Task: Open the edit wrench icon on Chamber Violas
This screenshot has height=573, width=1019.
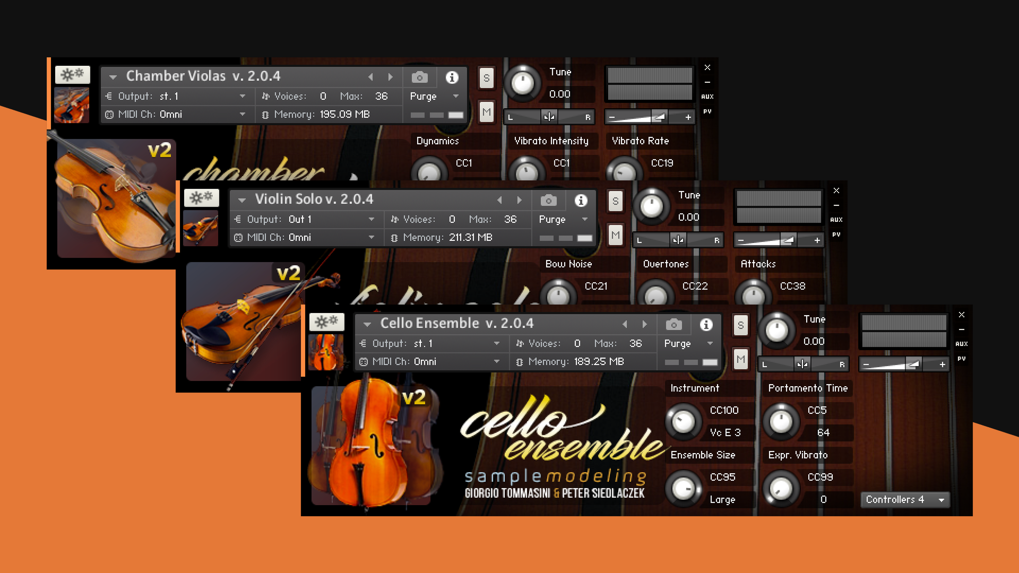Action: (x=72, y=75)
